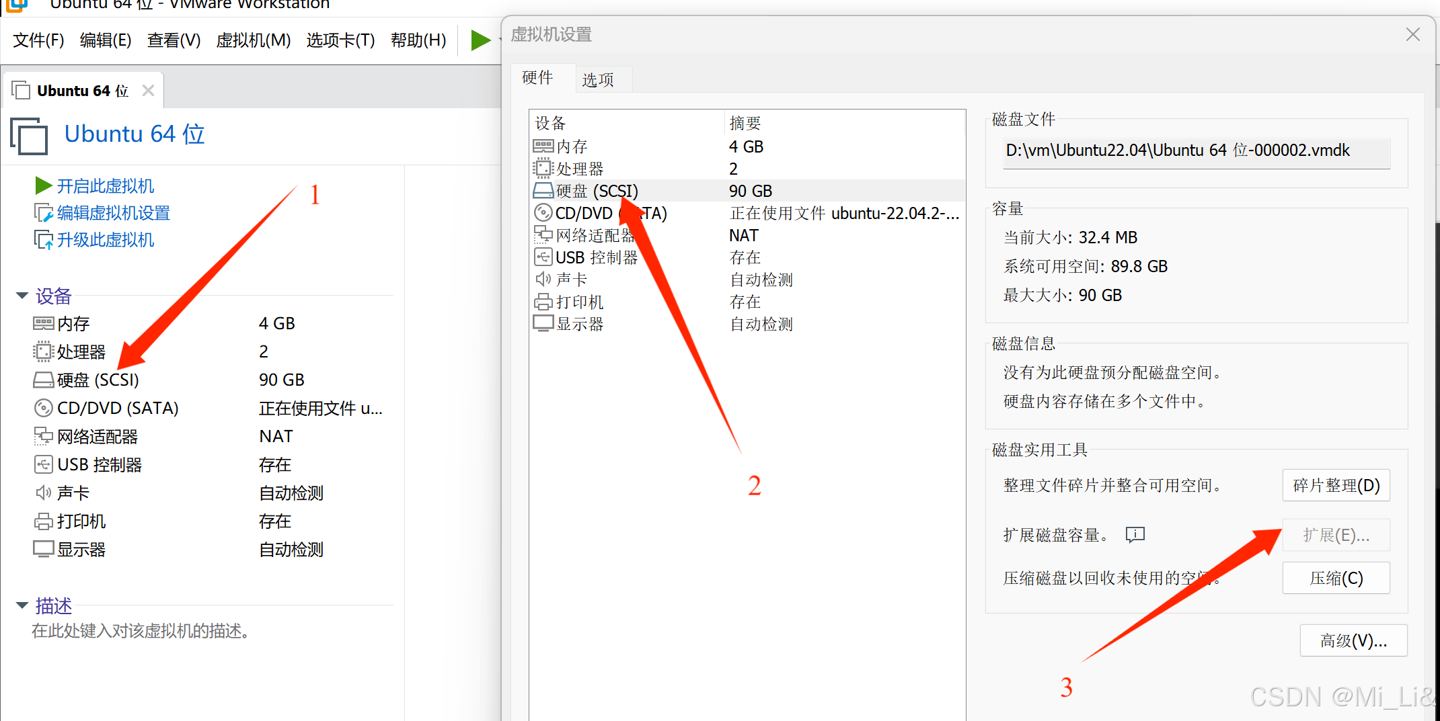The height and width of the screenshot is (721, 1440).
Task: Click the green power-on play toolbar icon
Action: click(x=480, y=40)
